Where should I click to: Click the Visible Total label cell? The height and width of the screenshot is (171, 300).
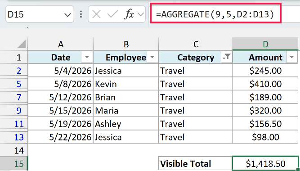pyautogui.click(x=195, y=163)
